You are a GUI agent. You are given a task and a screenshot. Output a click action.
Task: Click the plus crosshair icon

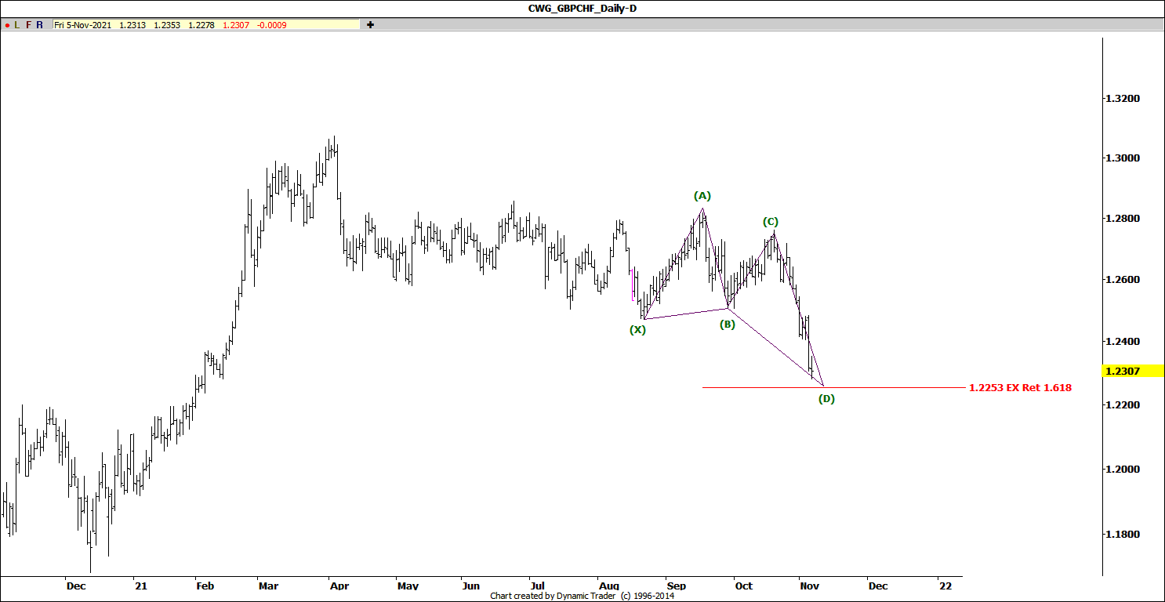(x=371, y=25)
